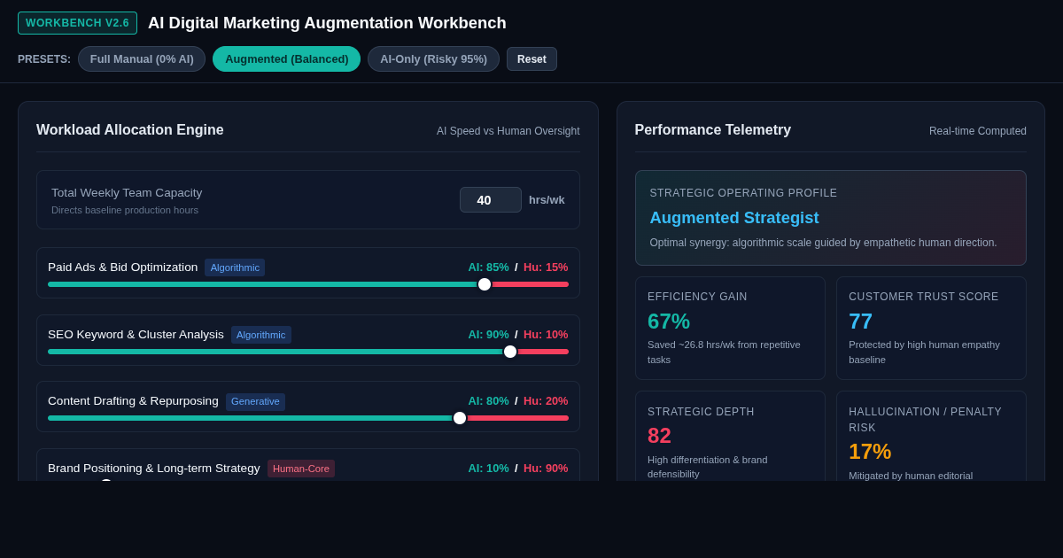Click the Total Weekly Team Capacity hours field
Image resolution: width=1063 pixels, height=558 pixels.
click(x=491, y=200)
